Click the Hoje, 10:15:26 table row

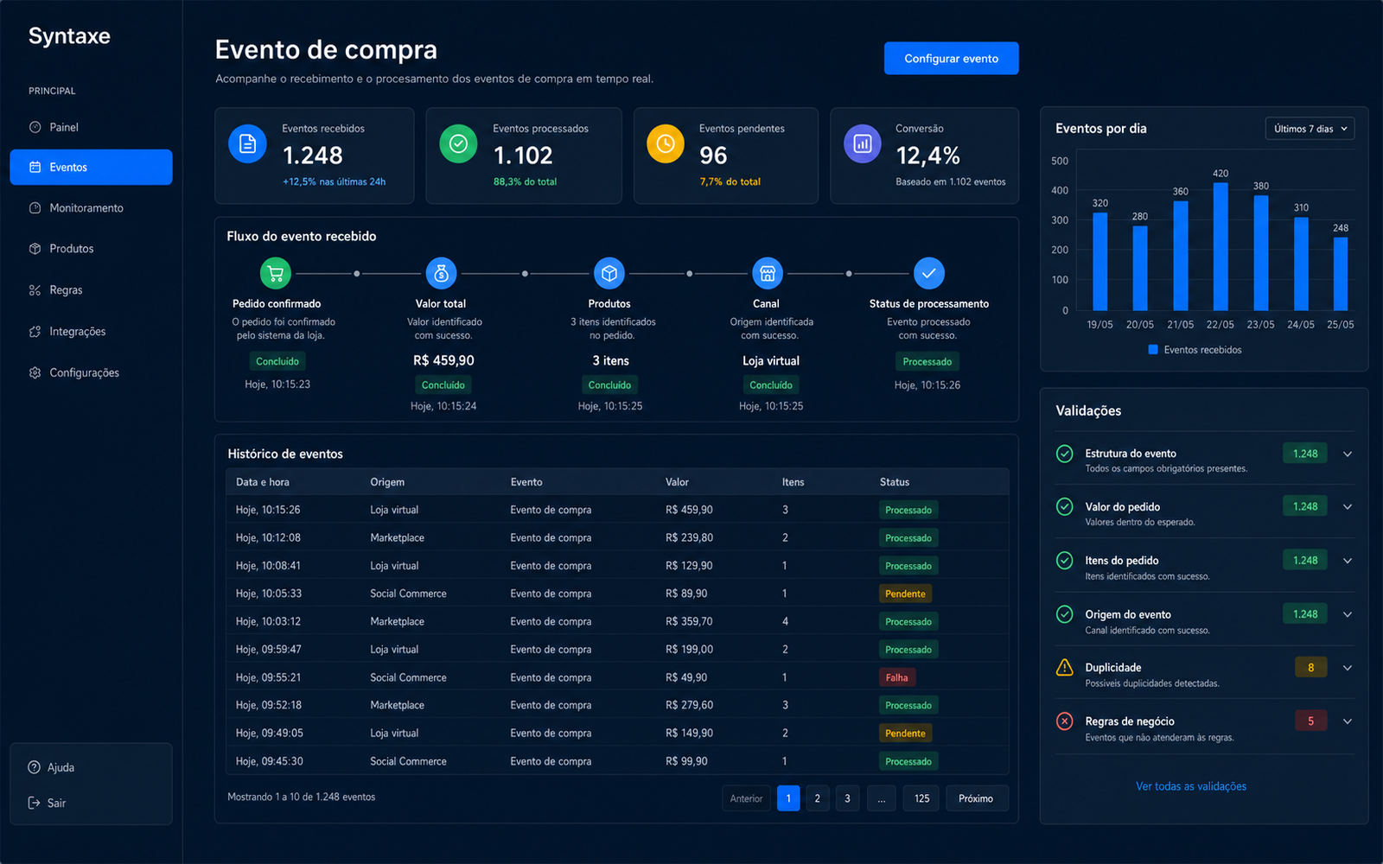click(x=617, y=510)
